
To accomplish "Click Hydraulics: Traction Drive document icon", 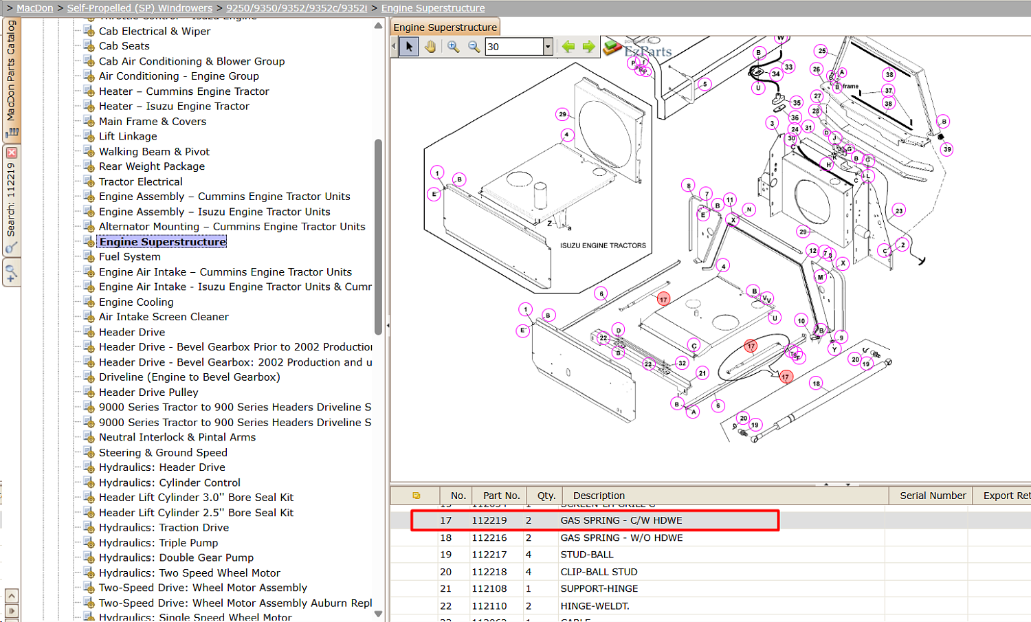I will (89, 527).
